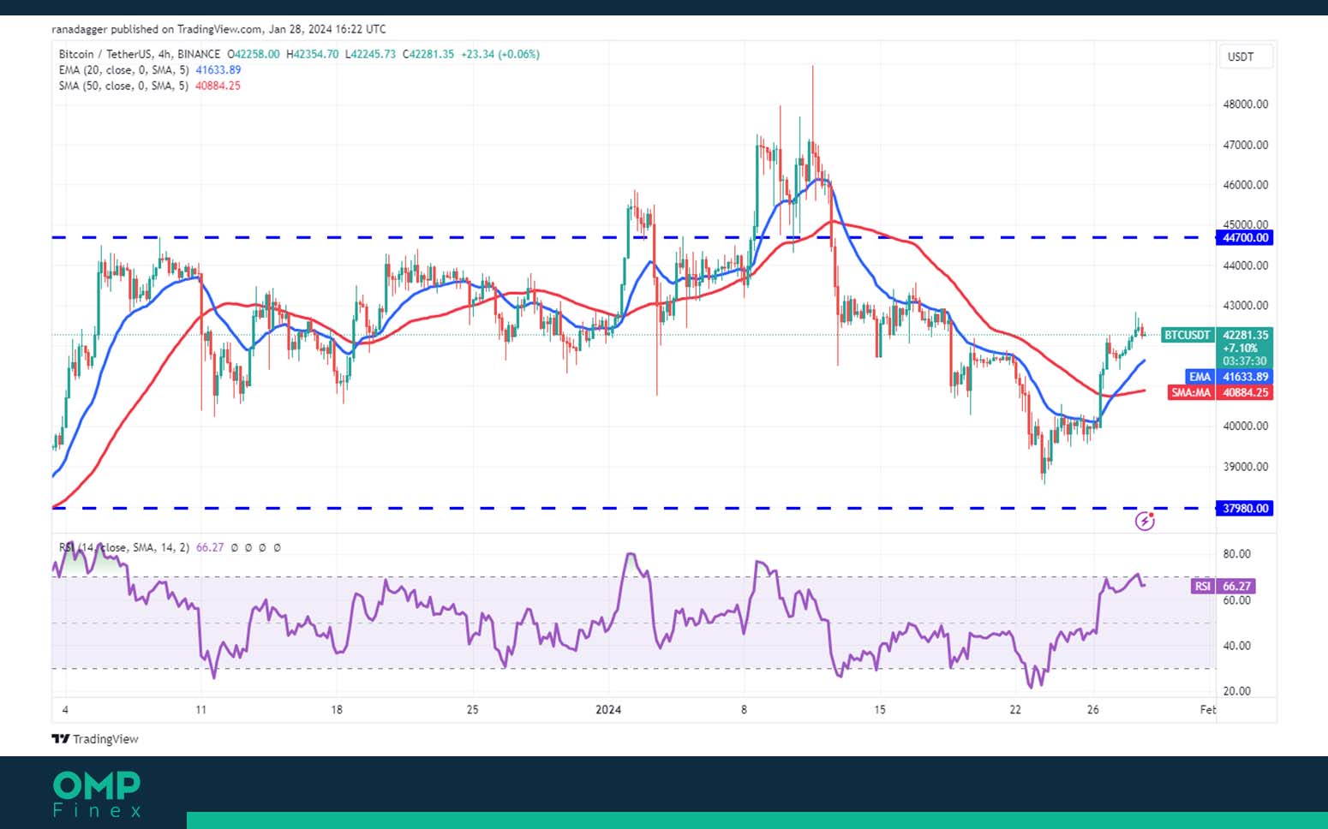
Task: Click the OMP Finex logo
Action: 97,794
